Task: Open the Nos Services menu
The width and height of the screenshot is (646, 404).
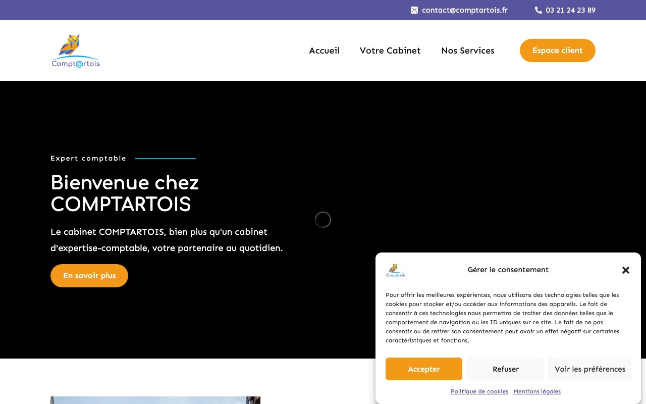Action: tap(468, 50)
